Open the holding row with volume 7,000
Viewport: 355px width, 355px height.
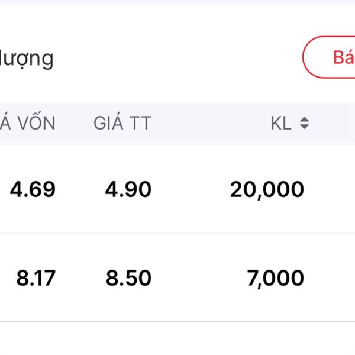click(x=177, y=277)
